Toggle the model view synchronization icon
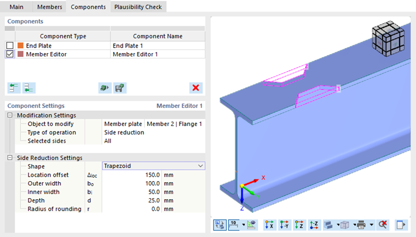Viewport: 416px width, 237px height. [220, 225]
